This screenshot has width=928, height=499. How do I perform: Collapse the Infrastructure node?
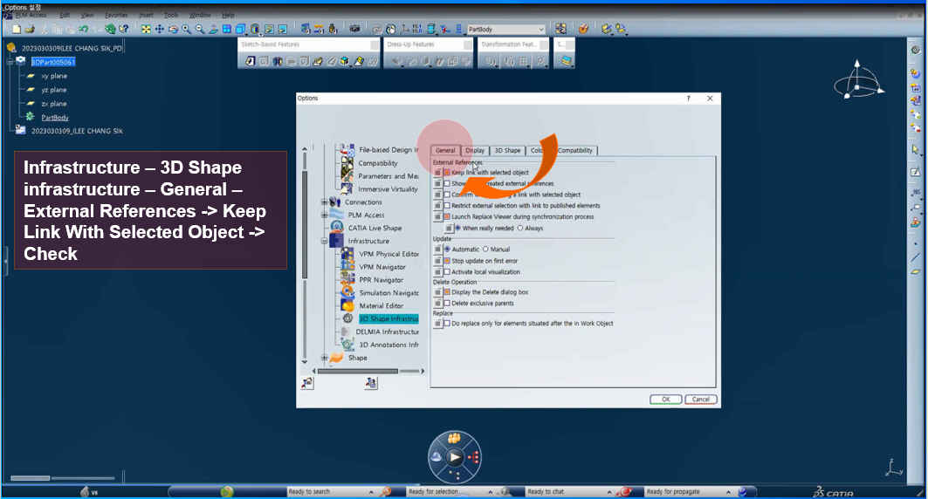coord(325,242)
